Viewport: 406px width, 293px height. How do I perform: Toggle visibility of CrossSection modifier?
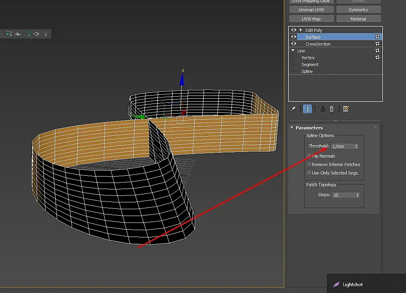coord(294,44)
